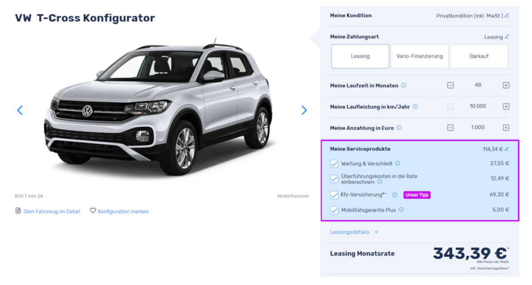Edit Meine Serviceprodukte pencil icon
Viewport: 532px width, 285px height.
pos(507,149)
